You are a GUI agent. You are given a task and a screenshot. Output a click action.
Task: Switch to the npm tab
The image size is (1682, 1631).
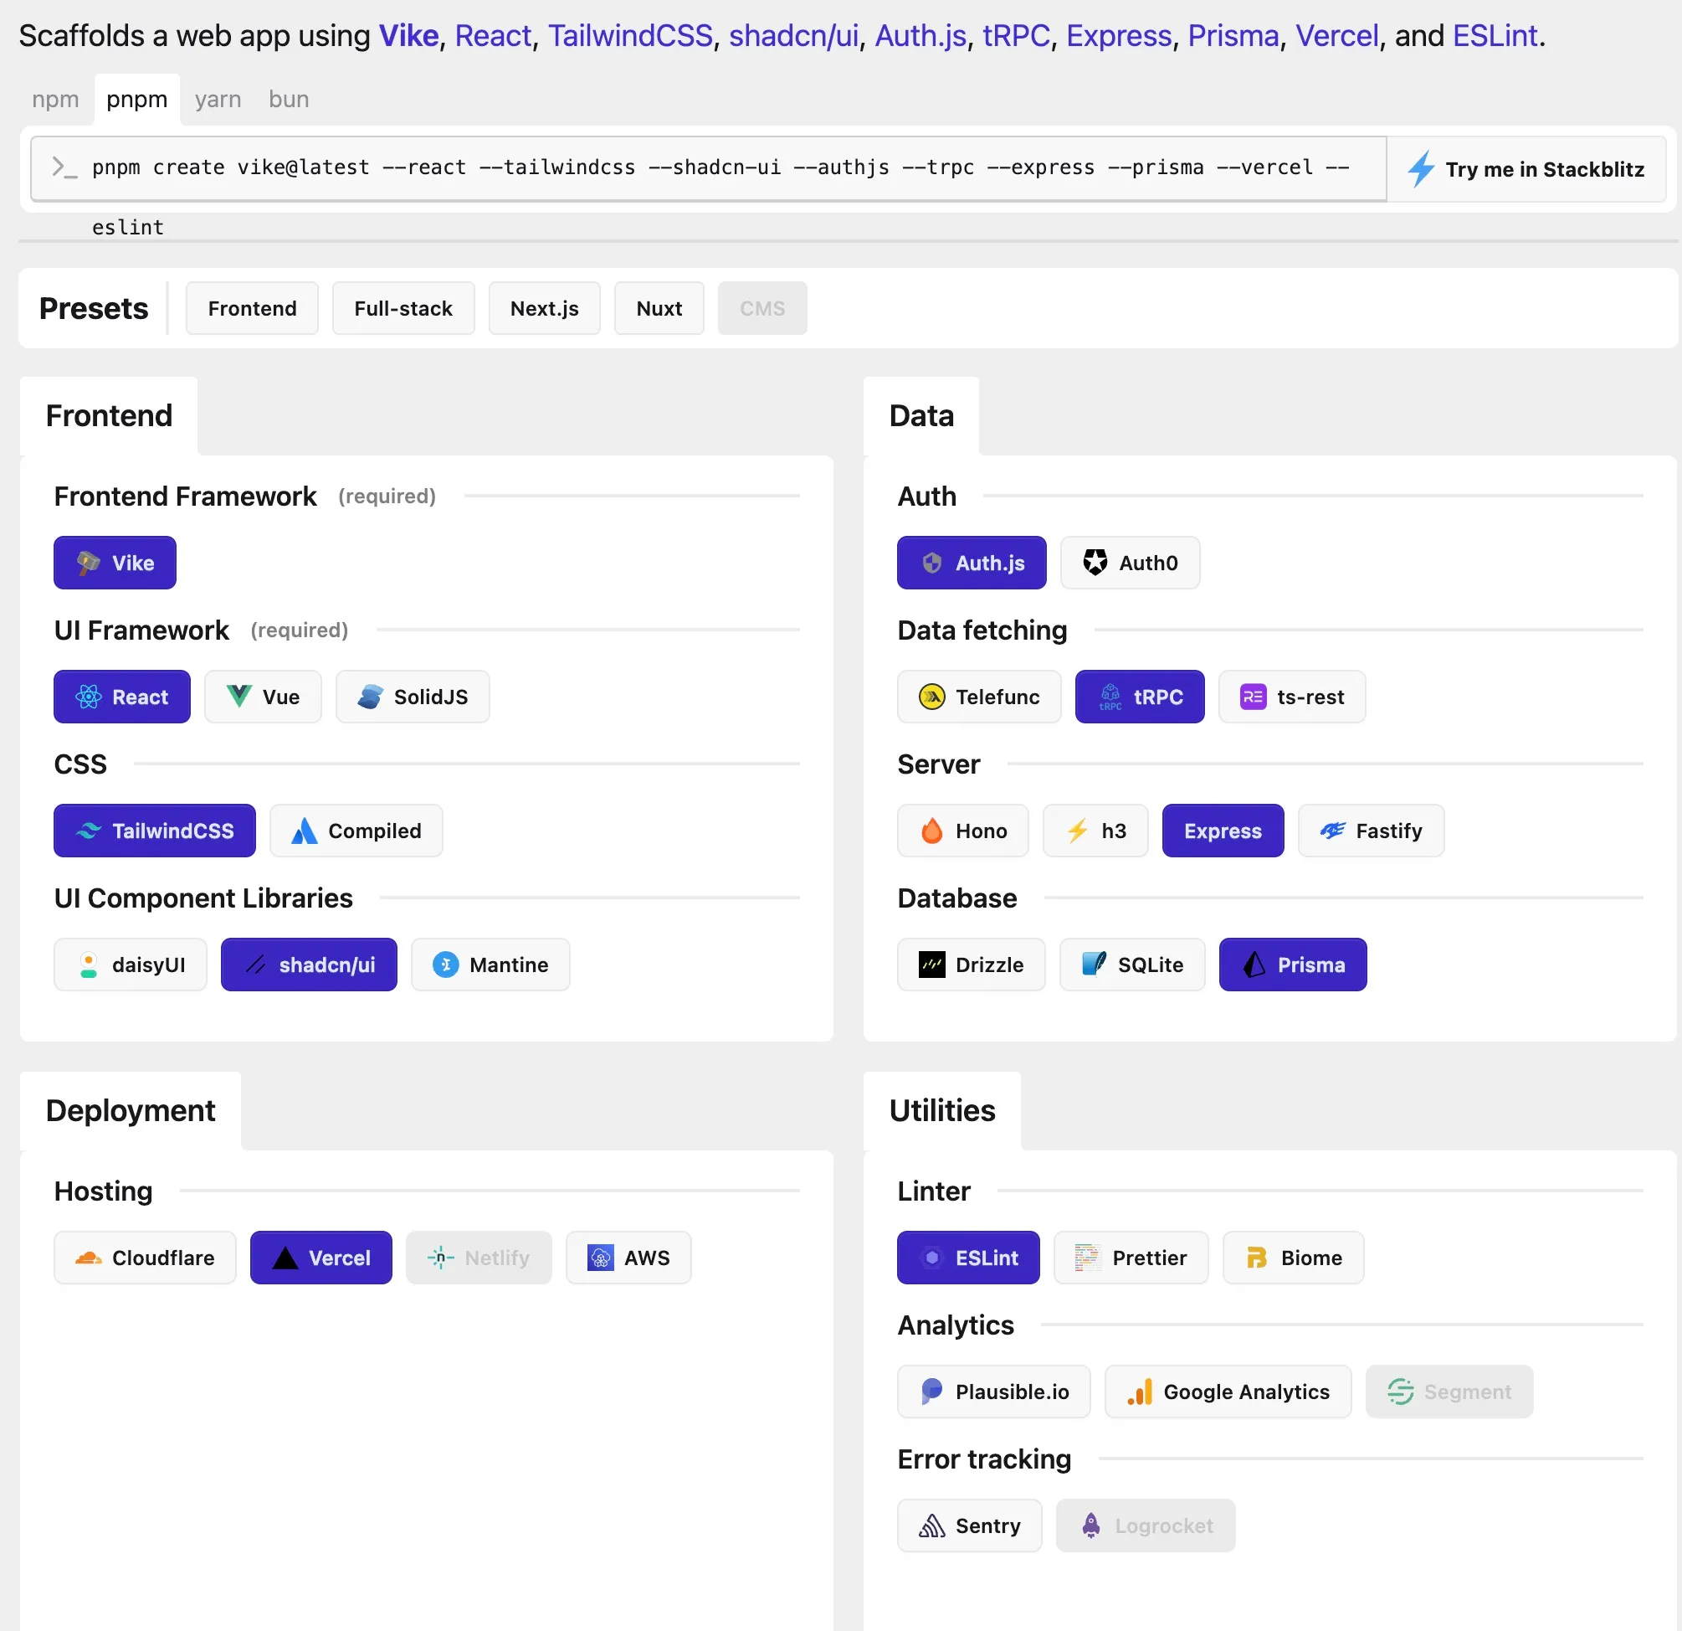pos(55,100)
